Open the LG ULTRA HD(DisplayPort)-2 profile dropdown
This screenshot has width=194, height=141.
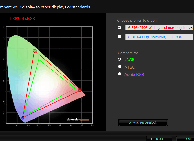[159, 37]
